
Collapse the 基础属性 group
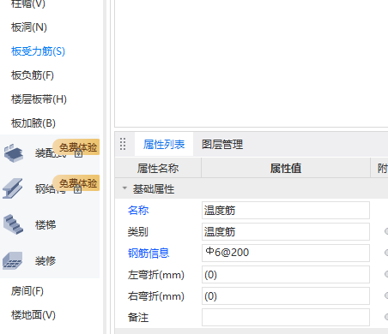point(124,188)
